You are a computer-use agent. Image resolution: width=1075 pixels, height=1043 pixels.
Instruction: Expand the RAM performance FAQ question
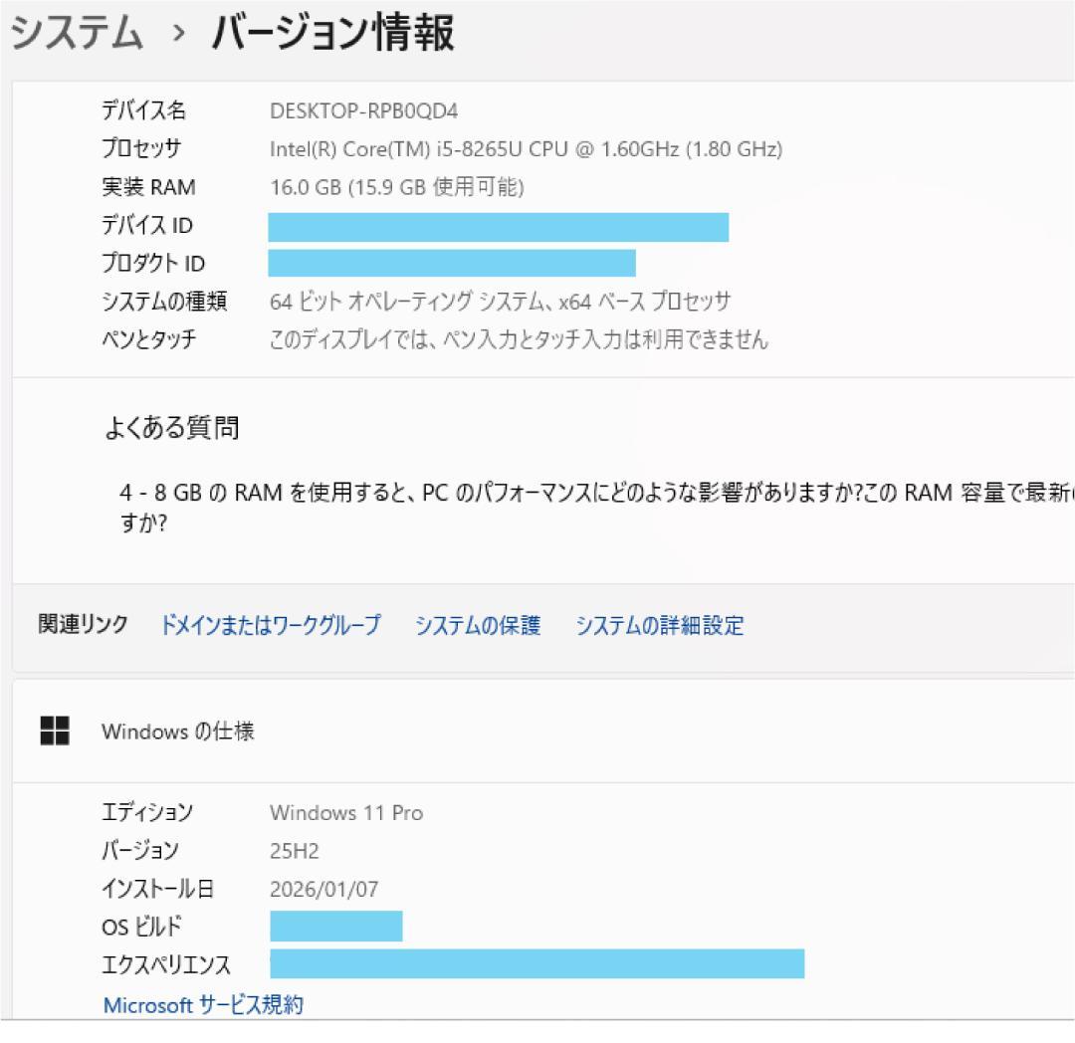coord(498,498)
